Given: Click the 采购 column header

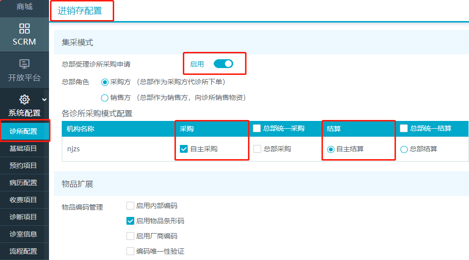Looking at the screenshot, I should (187, 129).
